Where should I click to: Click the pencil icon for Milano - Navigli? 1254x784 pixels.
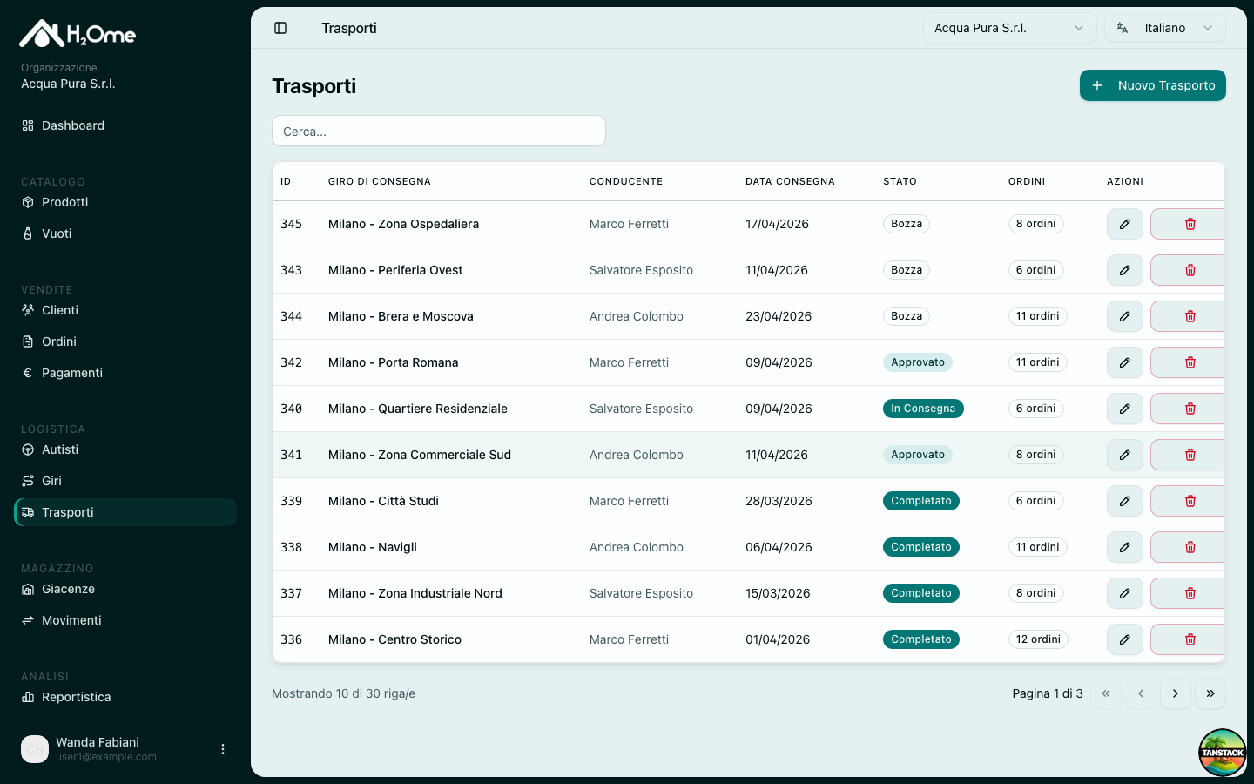pos(1125,547)
